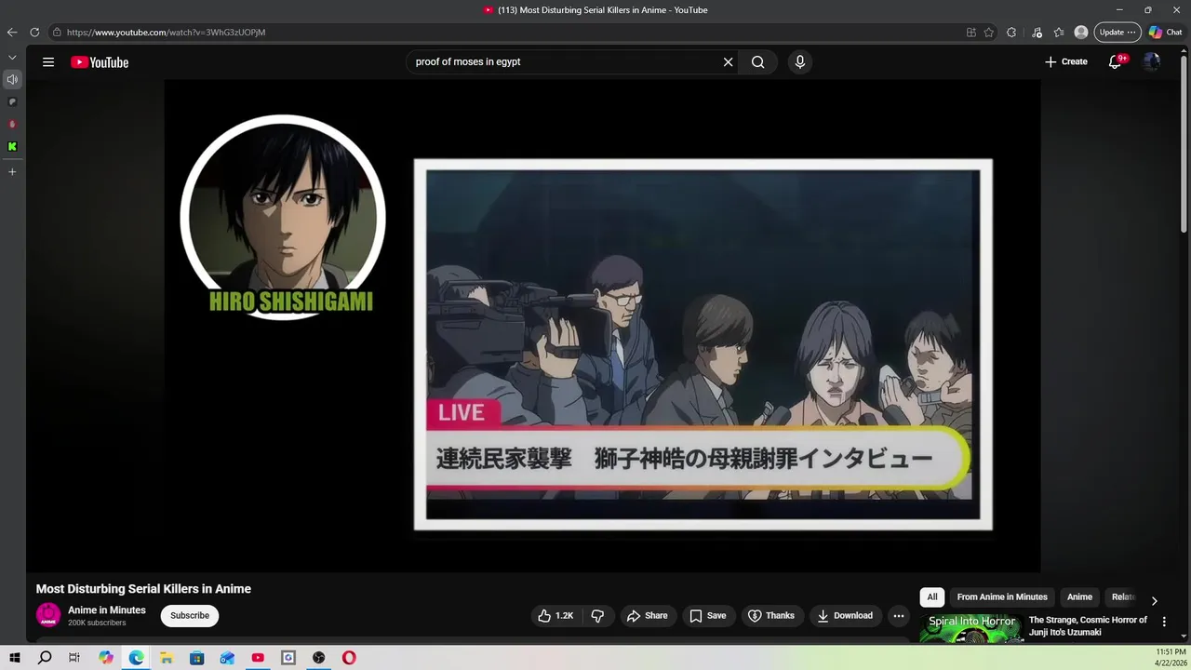Click the browser address bar URL
1191x670 pixels.
(x=166, y=33)
